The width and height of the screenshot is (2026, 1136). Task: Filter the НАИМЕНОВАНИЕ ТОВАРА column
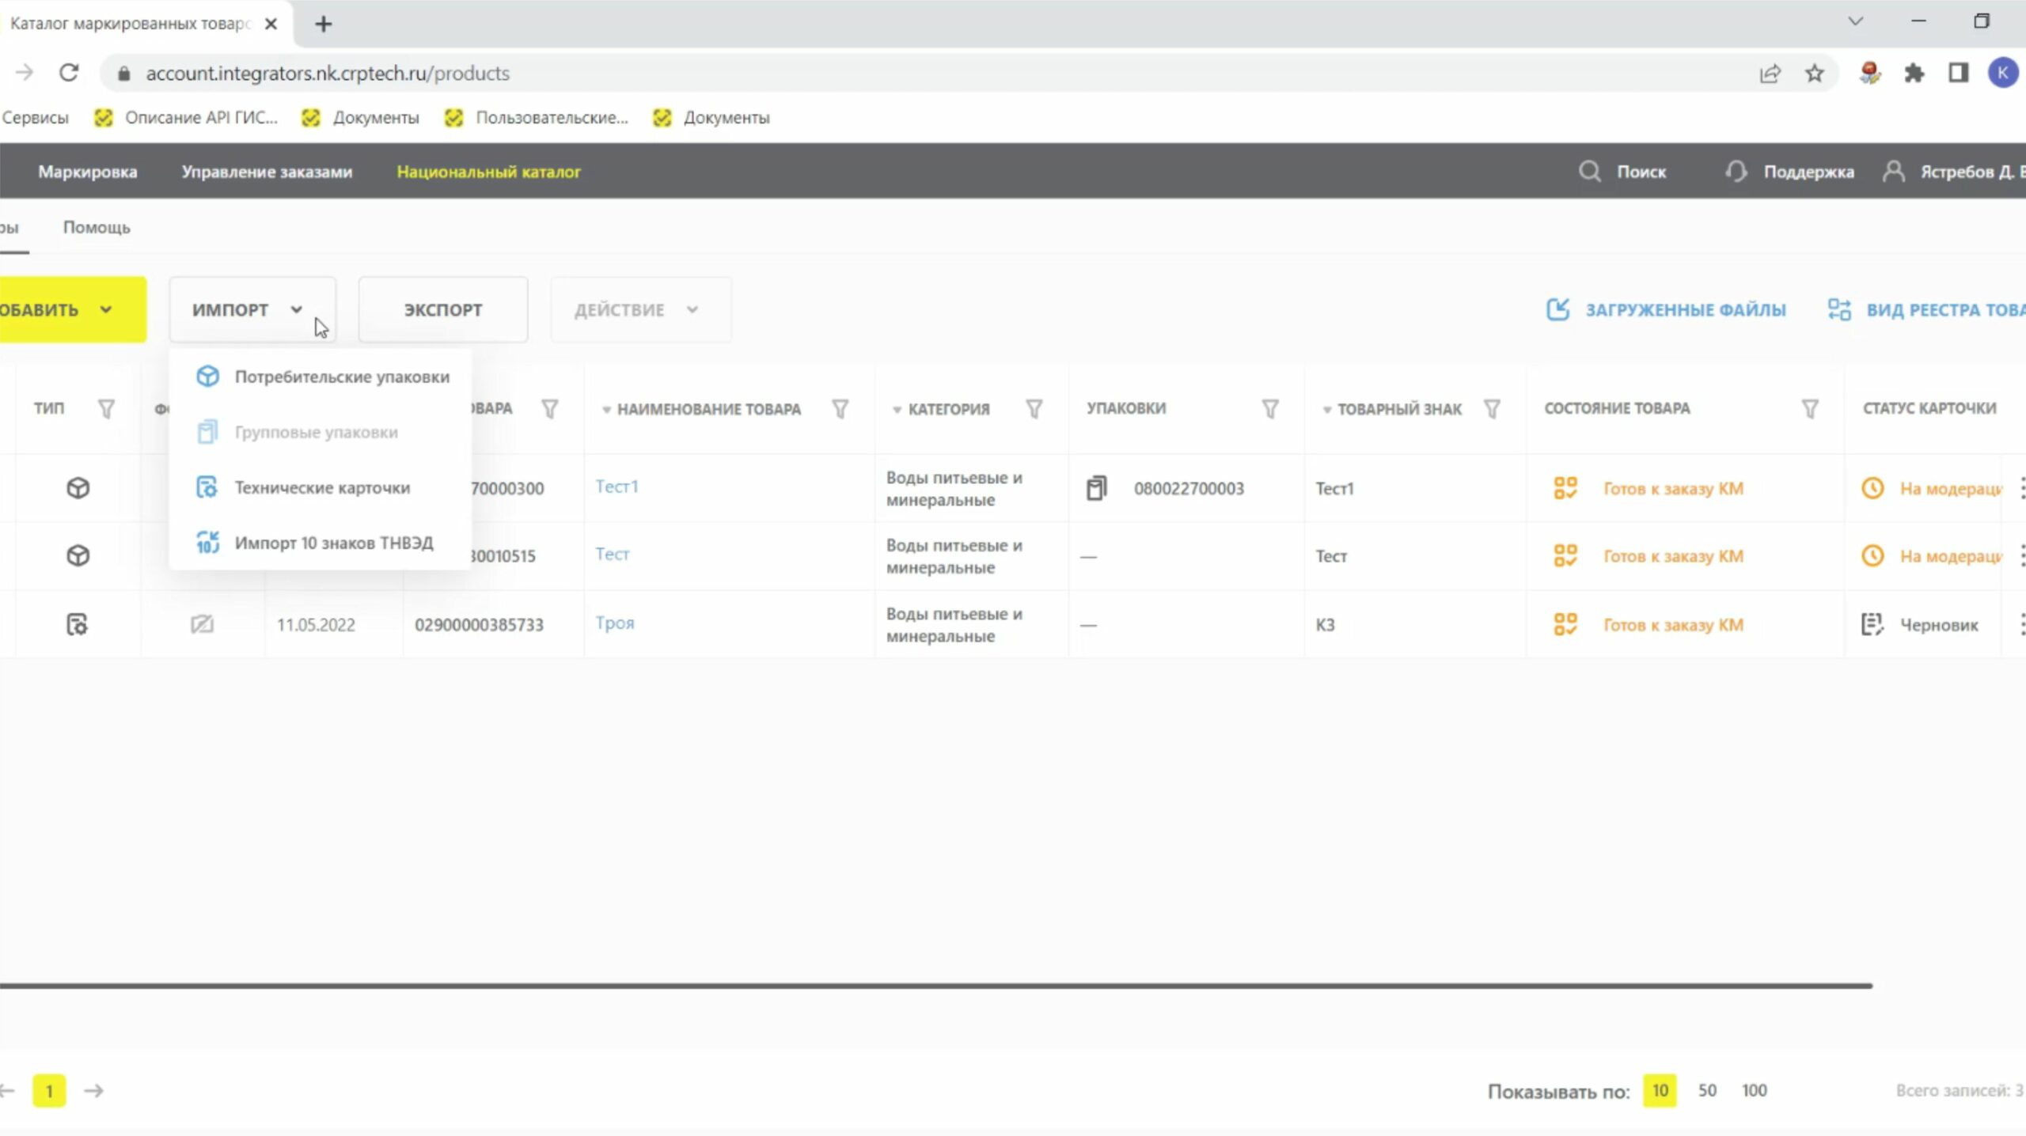[840, 408]
